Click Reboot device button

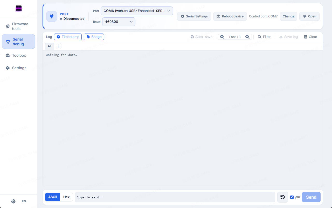(230, 16)
